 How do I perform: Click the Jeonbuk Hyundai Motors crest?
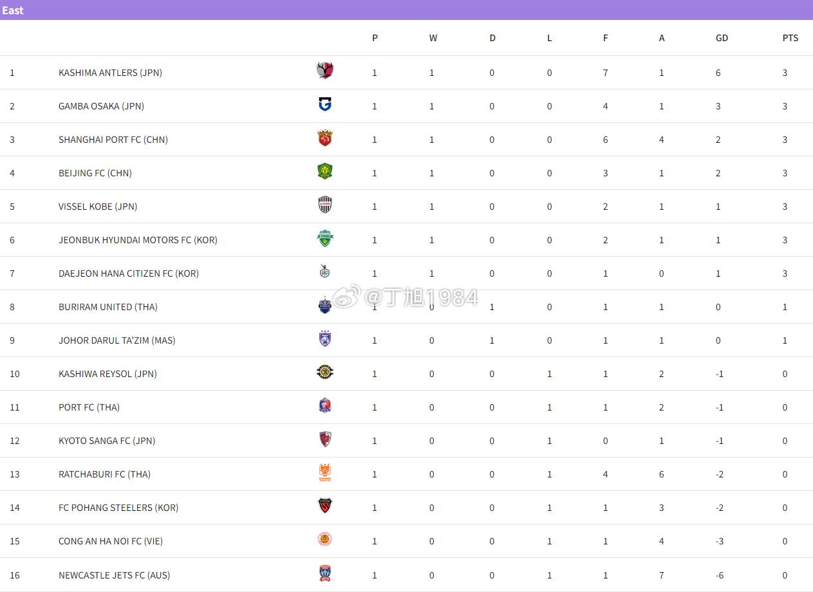pyautogui.click(x=325, y=238)
